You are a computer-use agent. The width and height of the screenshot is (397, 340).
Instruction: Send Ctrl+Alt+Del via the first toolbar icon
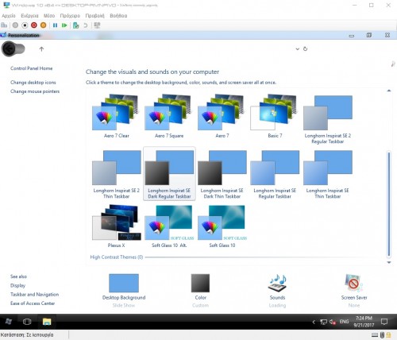tap(4, 25)
